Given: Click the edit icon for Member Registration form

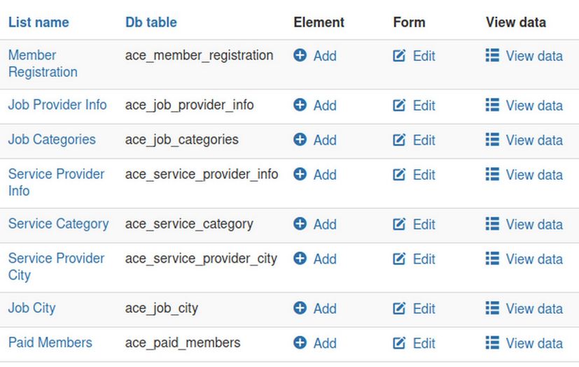Looking at the screenshot, I should pos(400,55).
